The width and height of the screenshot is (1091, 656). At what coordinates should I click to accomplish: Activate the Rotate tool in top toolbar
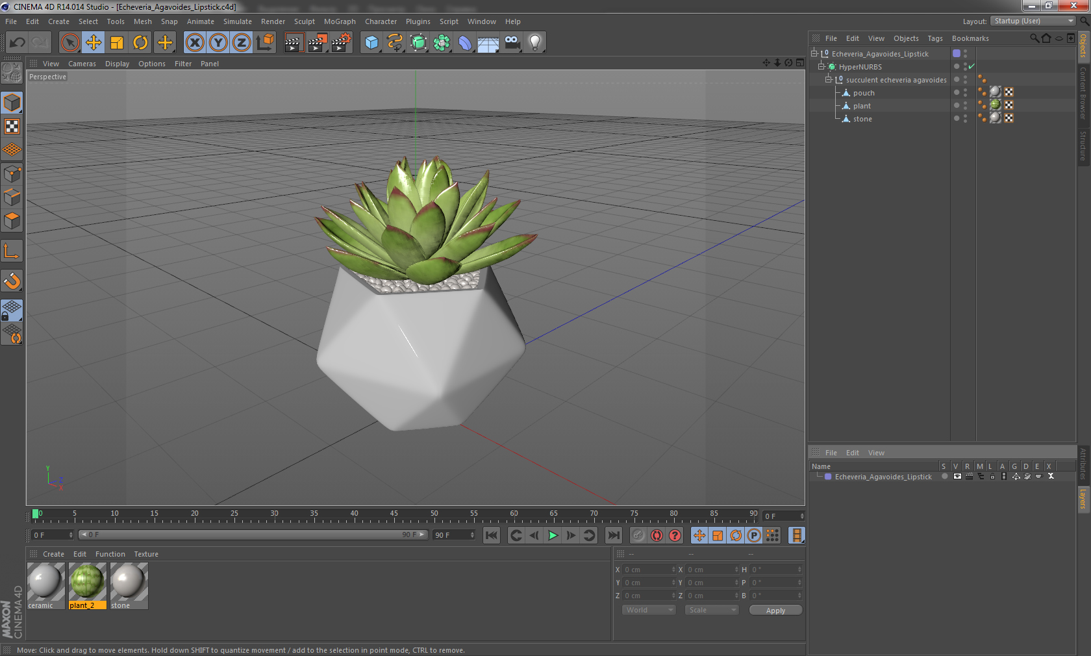(x=140, y=43)
